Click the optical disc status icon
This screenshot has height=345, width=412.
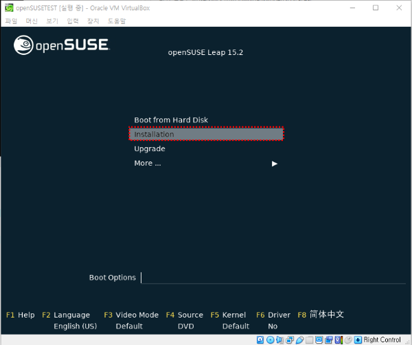[x=270, y=340]
